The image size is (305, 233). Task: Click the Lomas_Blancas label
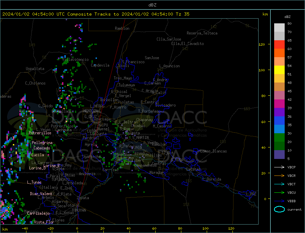pos(213,151)
